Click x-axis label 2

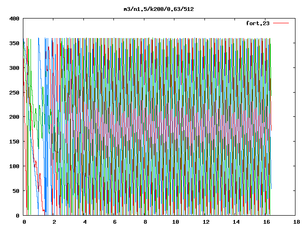click(x=54, y=222)
